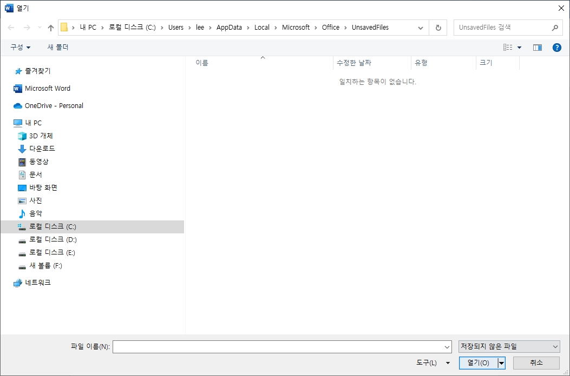Go back with the left arrow
The width and height of the screenshot is (570, 376).
[11, 28]
